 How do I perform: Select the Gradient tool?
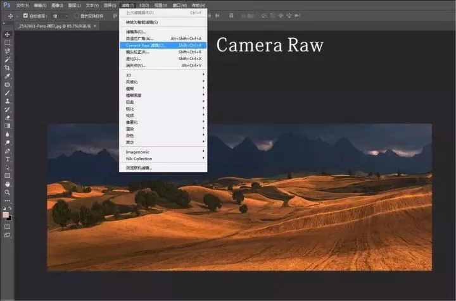point(7,126)
